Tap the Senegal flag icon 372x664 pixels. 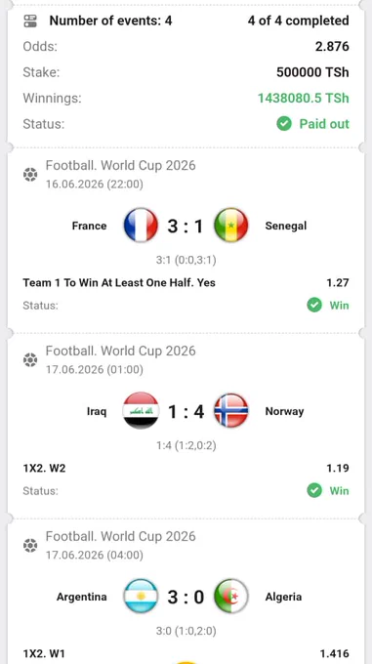coord(231,226)
